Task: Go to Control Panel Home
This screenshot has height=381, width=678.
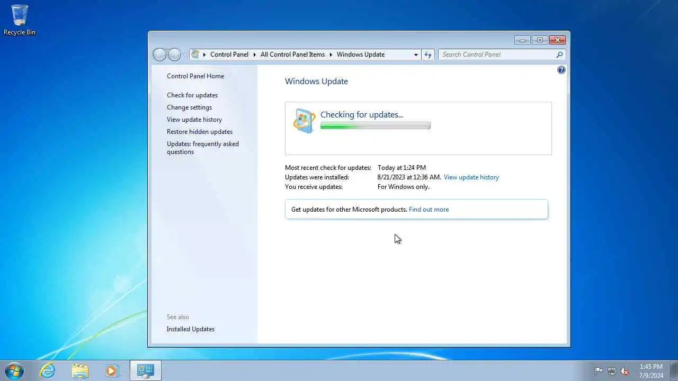Action: point(195,76)
